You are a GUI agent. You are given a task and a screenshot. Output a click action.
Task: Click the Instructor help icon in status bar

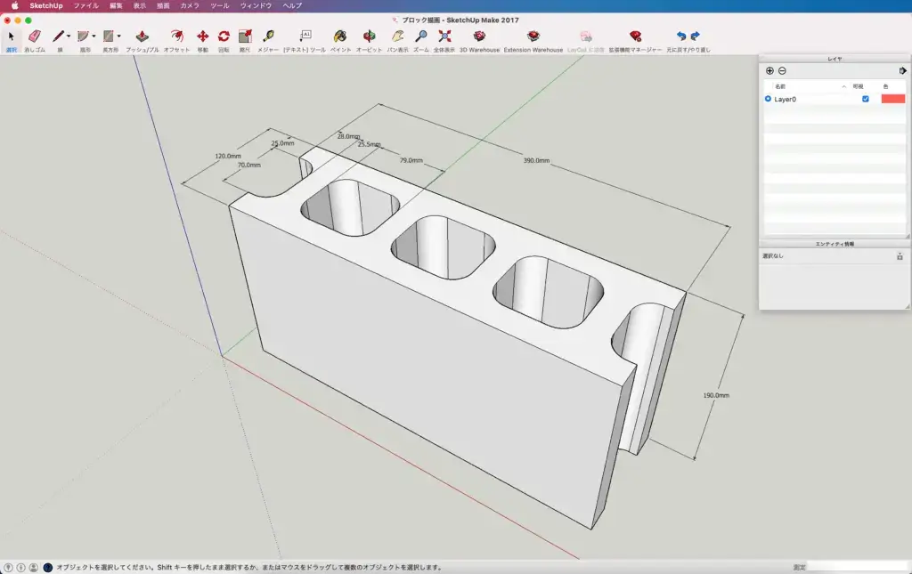[48, 568]
